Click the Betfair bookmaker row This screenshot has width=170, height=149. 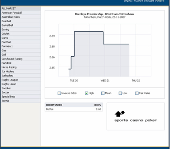coord(74,109)
